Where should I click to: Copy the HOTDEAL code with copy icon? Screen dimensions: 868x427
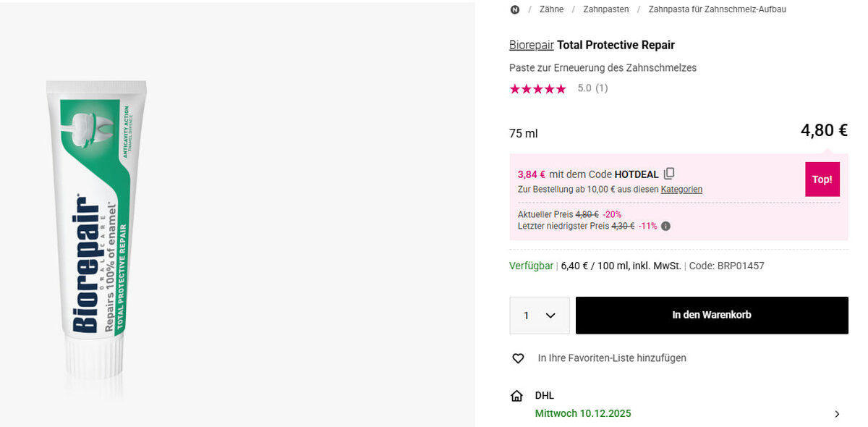669,174
